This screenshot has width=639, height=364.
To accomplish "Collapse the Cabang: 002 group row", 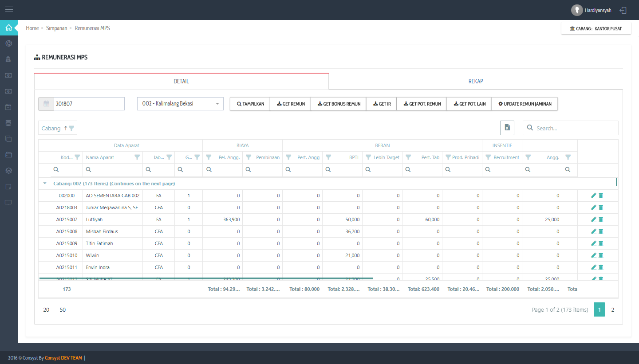I will [x=45, y=184].
